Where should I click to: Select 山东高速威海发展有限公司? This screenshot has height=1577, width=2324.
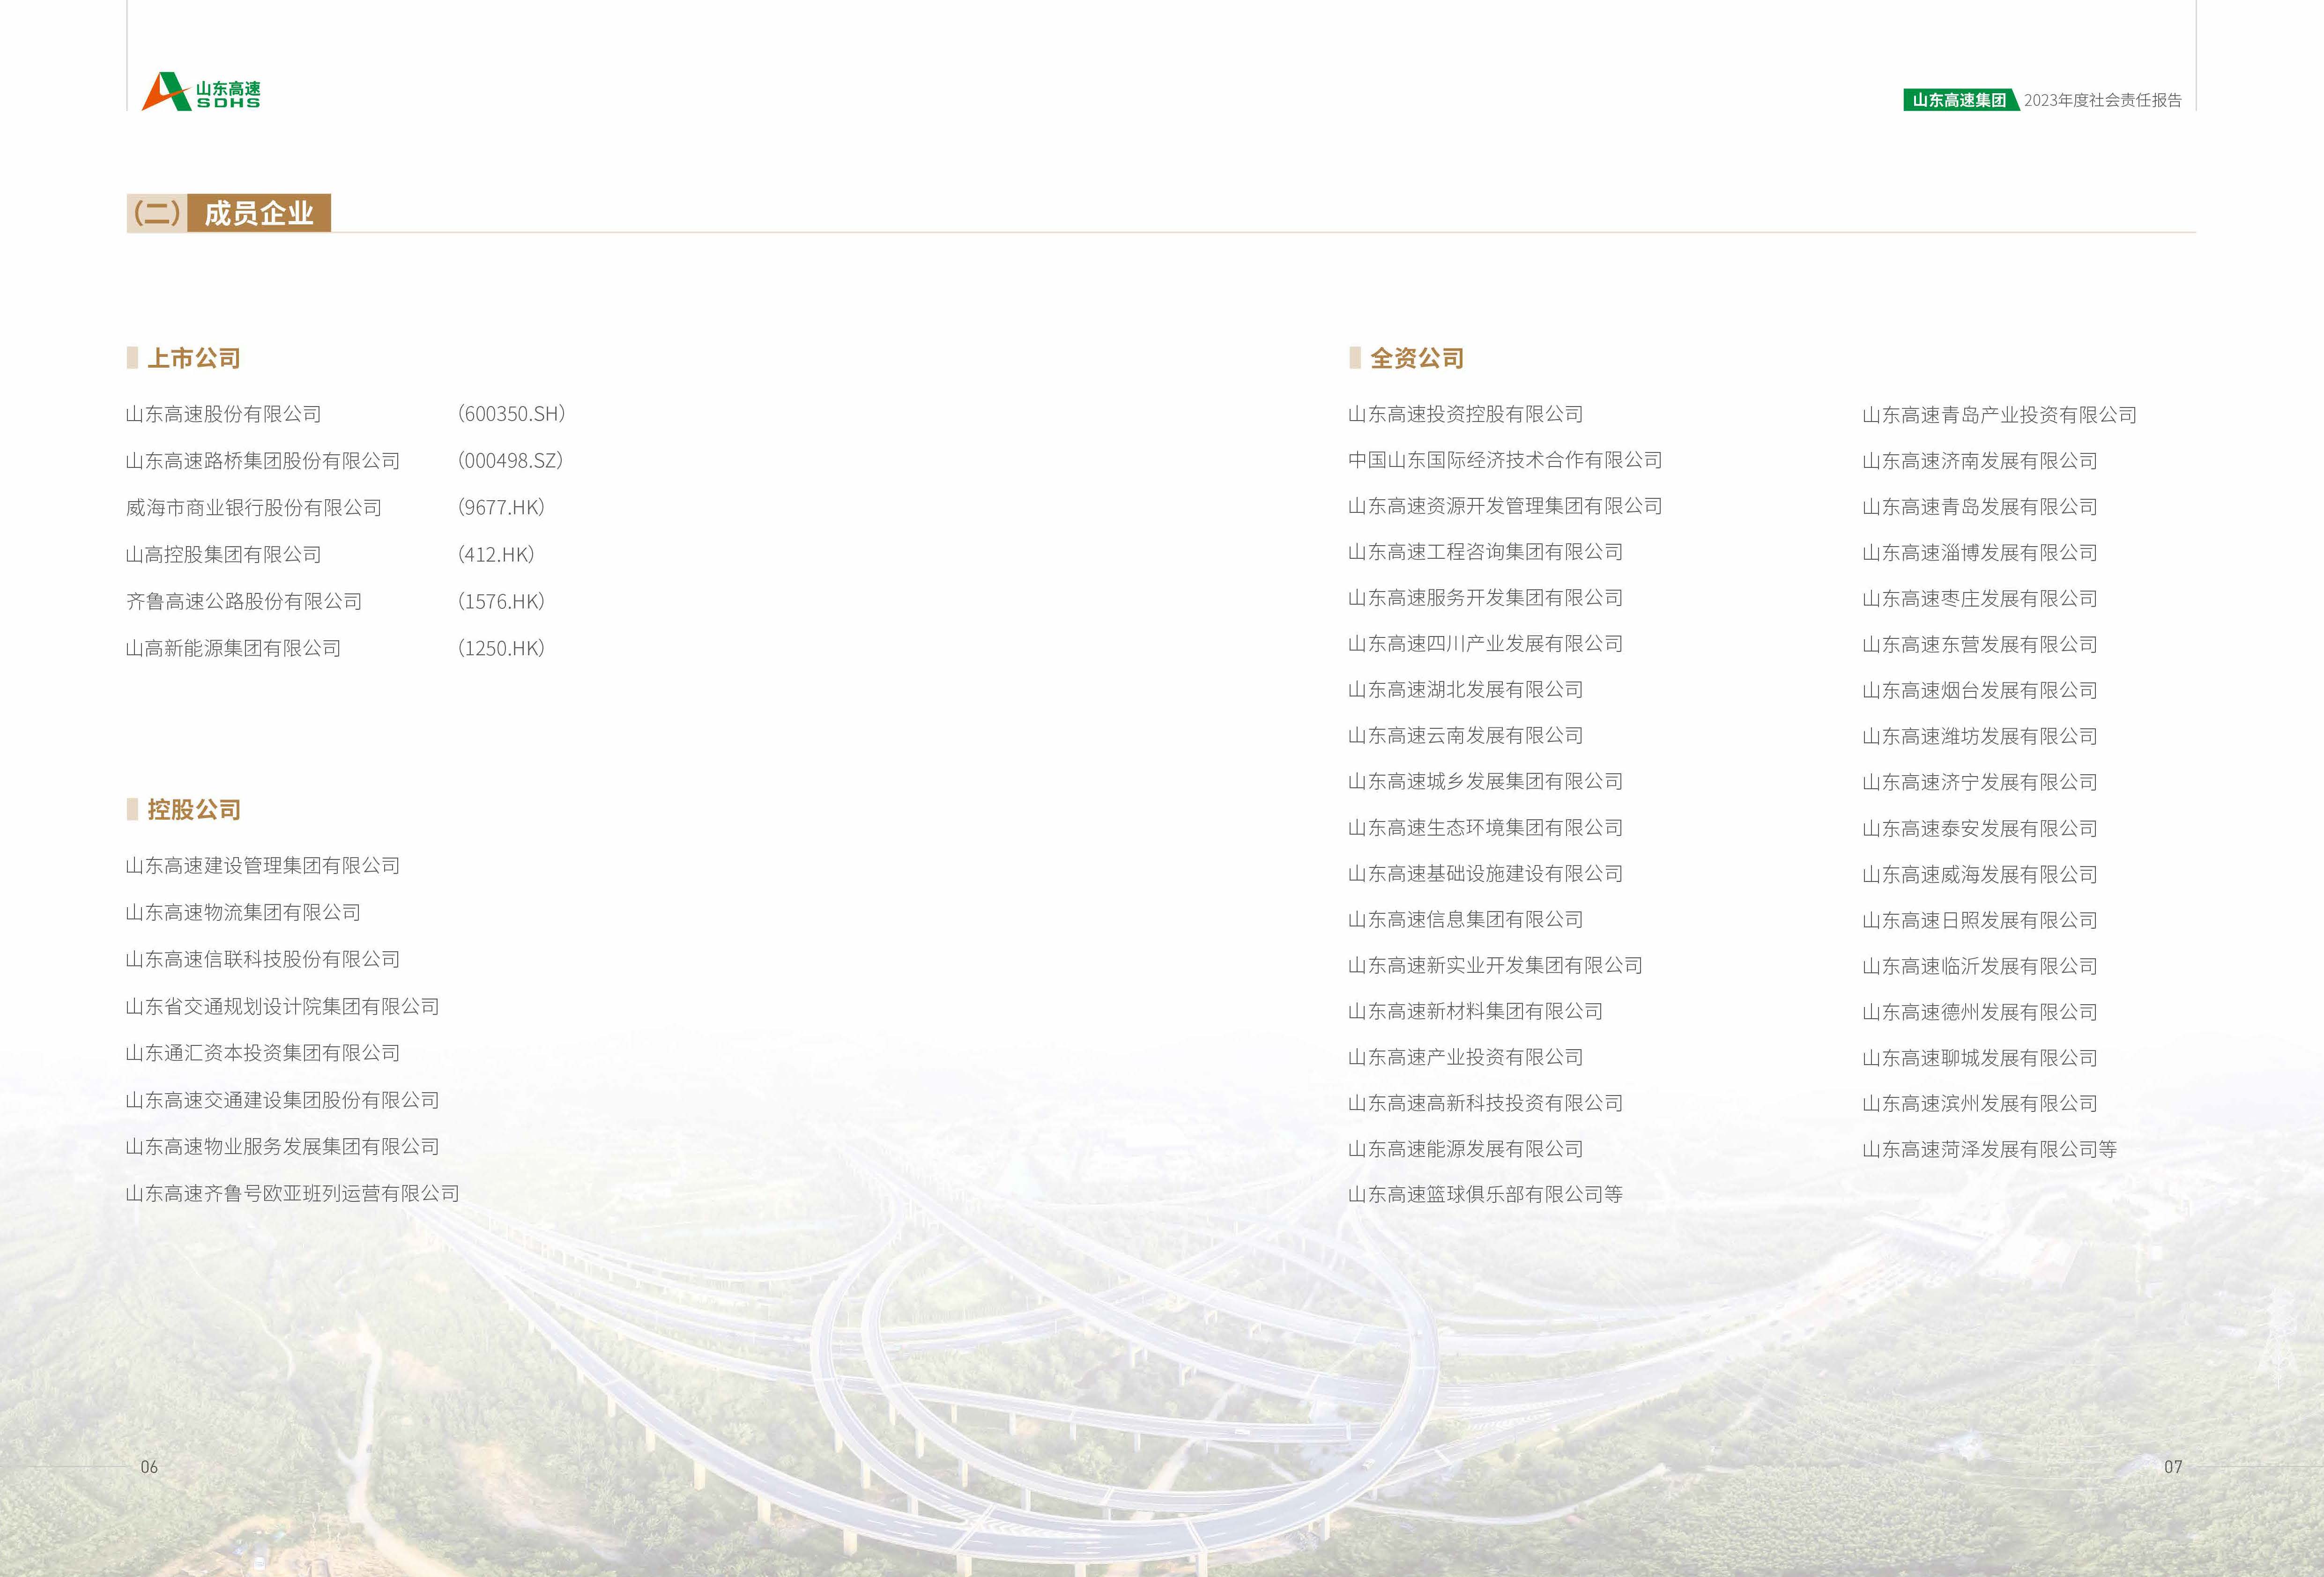[1980, 875]
